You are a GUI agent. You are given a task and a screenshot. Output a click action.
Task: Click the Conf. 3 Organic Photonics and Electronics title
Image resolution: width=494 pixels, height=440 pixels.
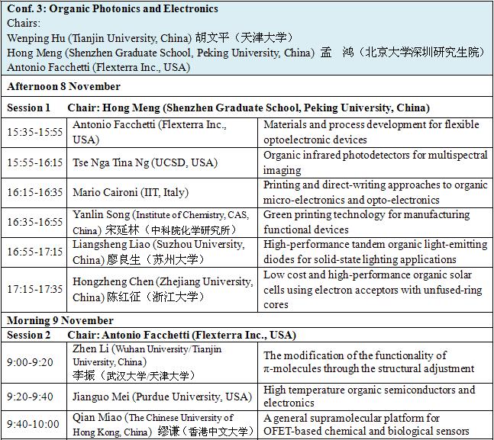tap(112, 9)
